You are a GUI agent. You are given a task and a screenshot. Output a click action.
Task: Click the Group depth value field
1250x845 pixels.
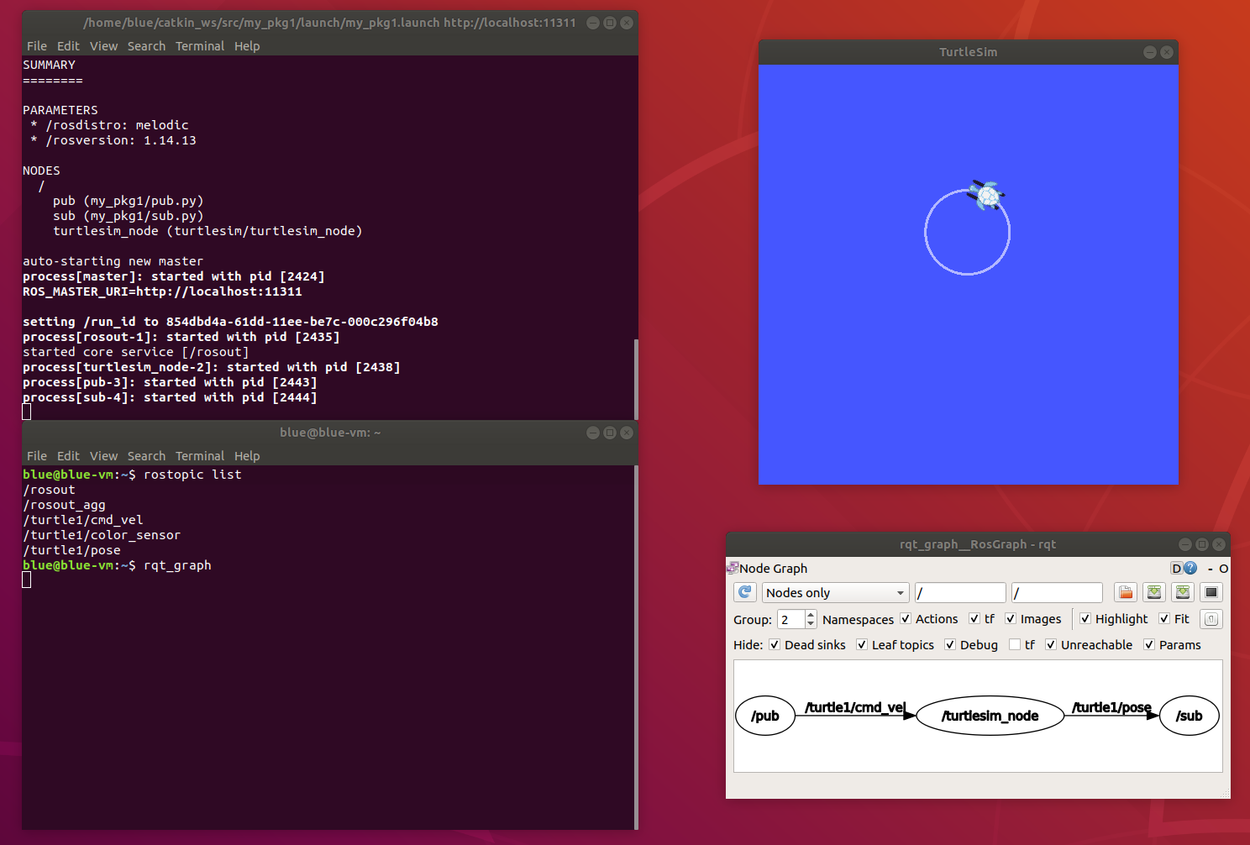pyautogui.click(x=790, y=619)
